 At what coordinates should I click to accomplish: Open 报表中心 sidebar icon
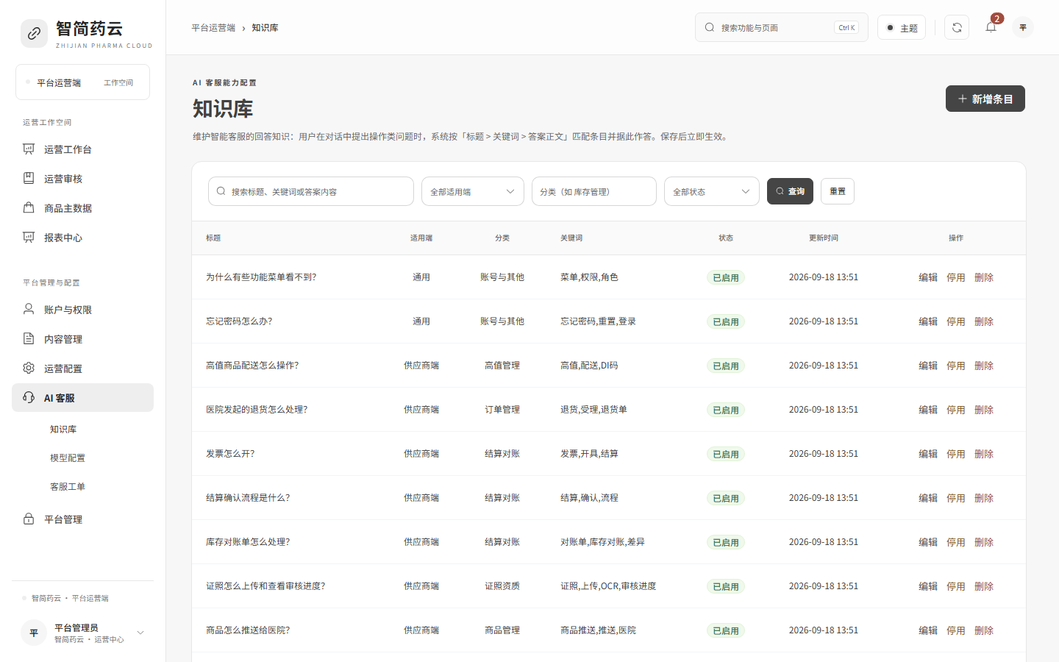click(29, 238)
